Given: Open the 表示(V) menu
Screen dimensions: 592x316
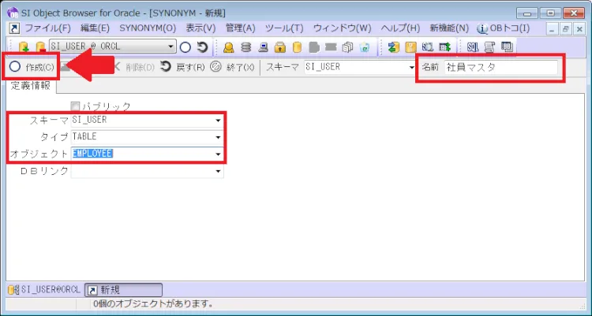Looking at the screenshot, I should pos(200,28).
